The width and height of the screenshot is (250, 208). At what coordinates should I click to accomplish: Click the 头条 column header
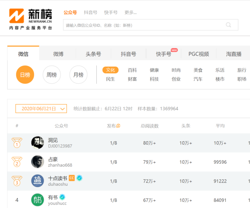tap(186, 126)
